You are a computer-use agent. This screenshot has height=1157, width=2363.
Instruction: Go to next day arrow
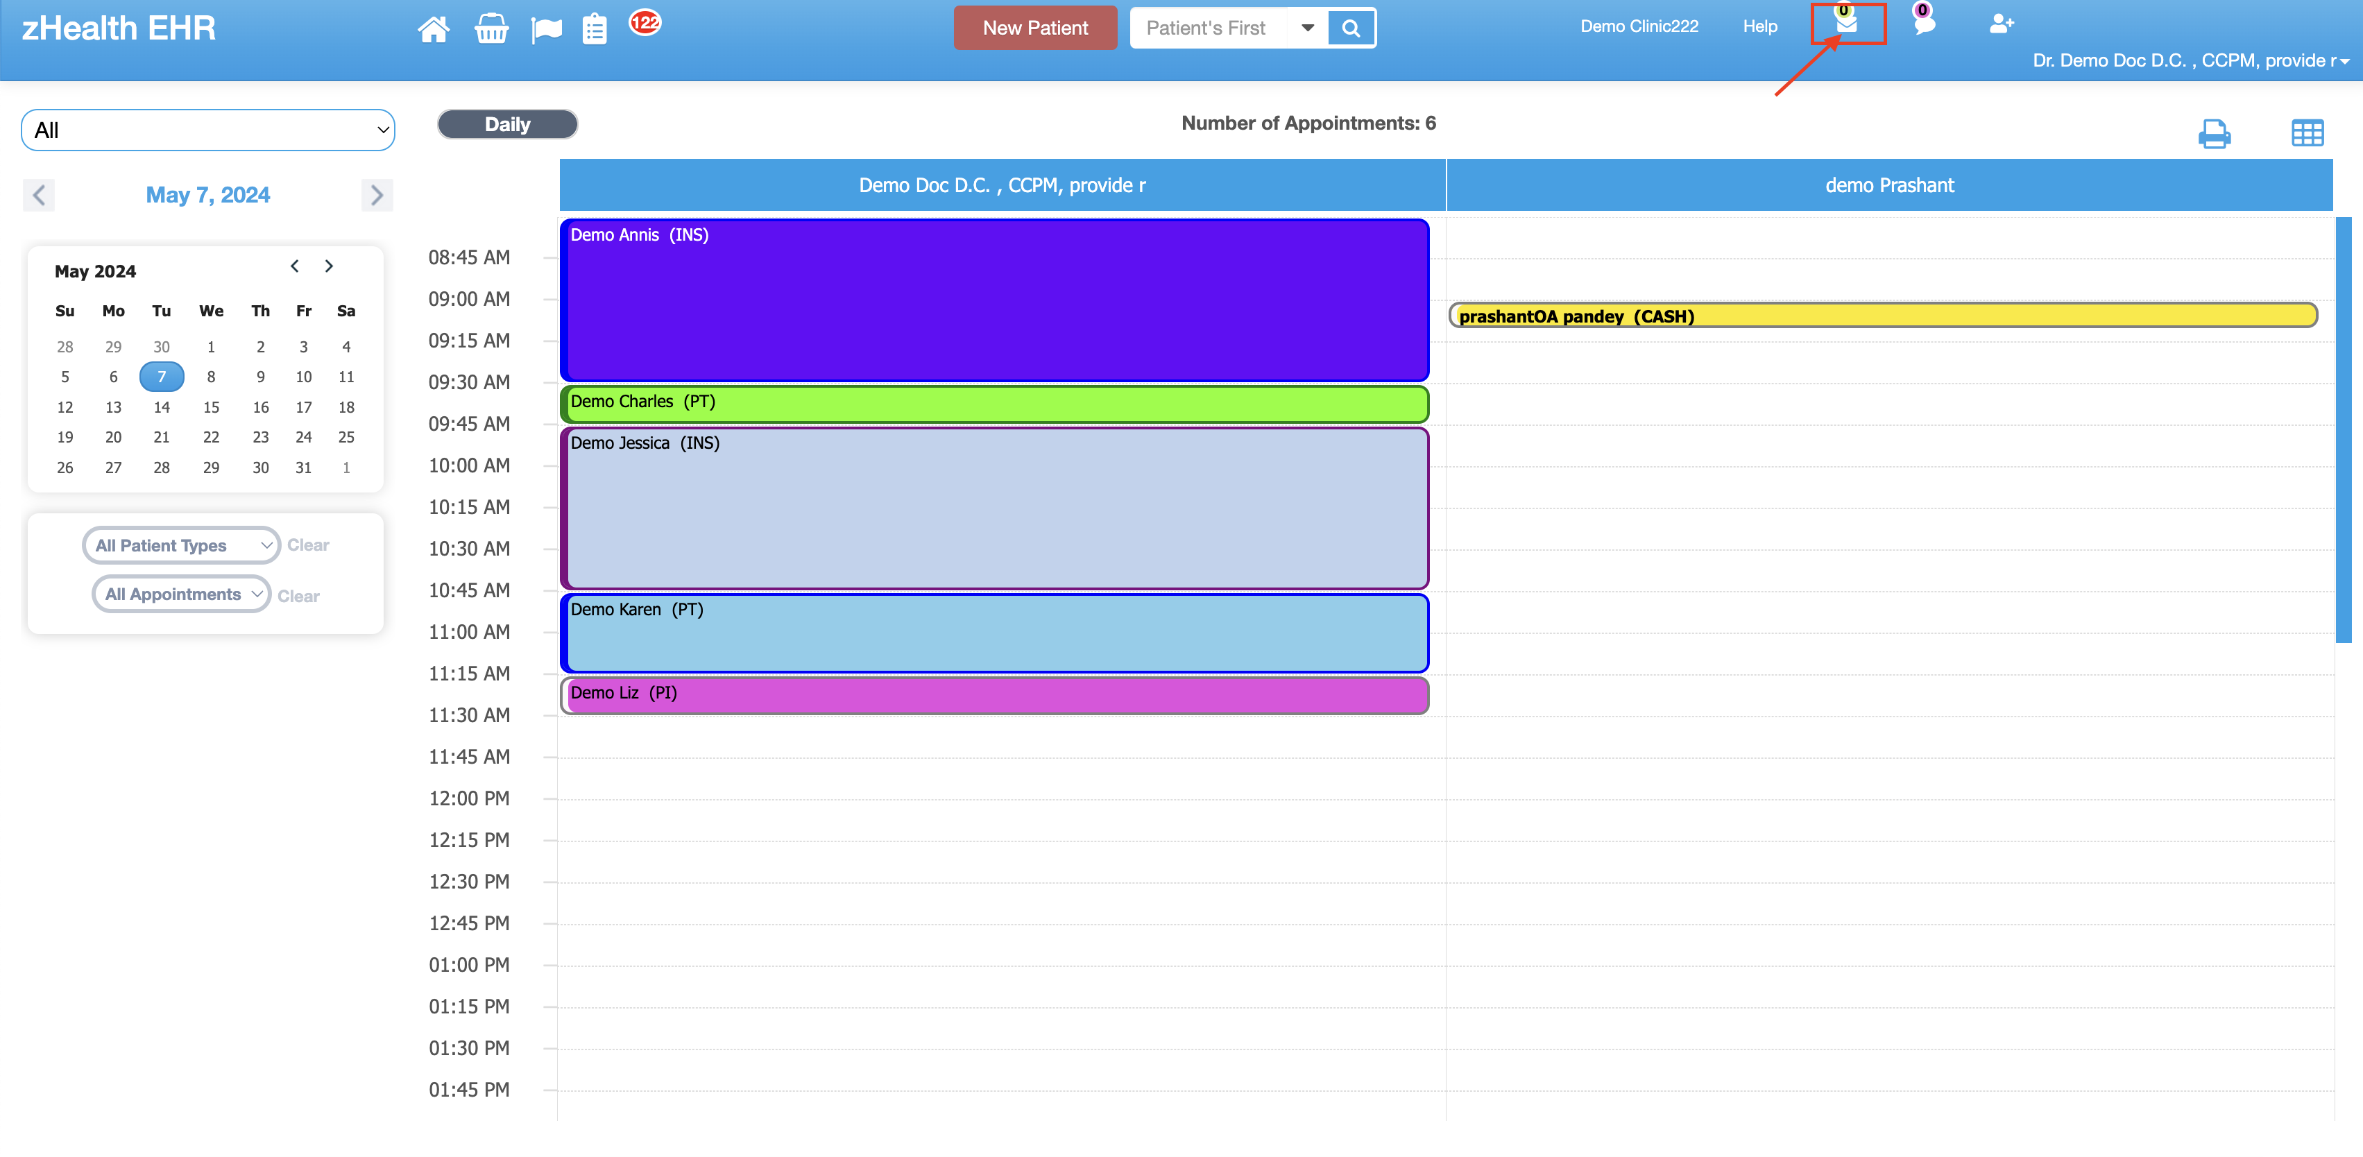[x=376, y=196]
